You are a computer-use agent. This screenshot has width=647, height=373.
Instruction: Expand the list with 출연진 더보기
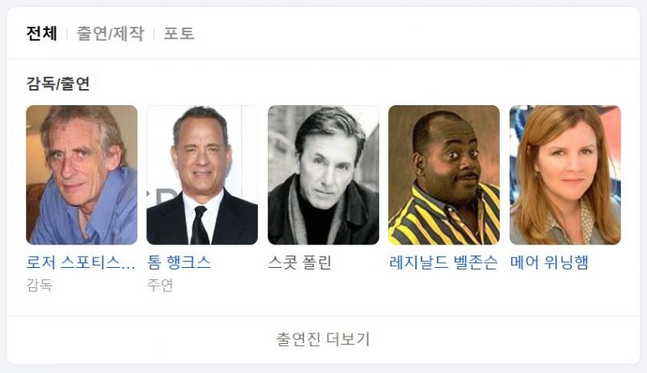pyautogui.click(x=323, y=340)
